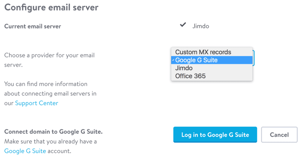Click Choose a provider for your email text

pyautogui.click(x=49, y=60)
